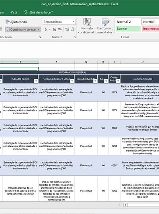This screenshot has height=214, width=159.
Task: Select 'Hacer seguimiento a la implementación' cell
Action: [x=140, y=165]
